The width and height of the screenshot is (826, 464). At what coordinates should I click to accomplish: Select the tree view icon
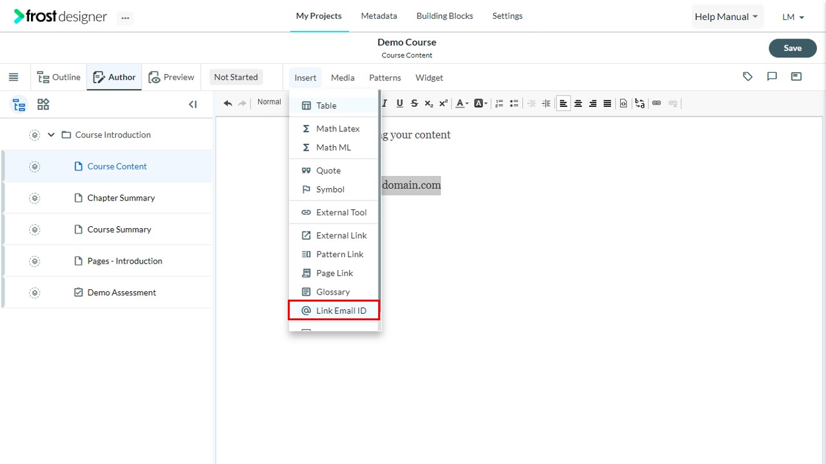(x=19, y=104)
